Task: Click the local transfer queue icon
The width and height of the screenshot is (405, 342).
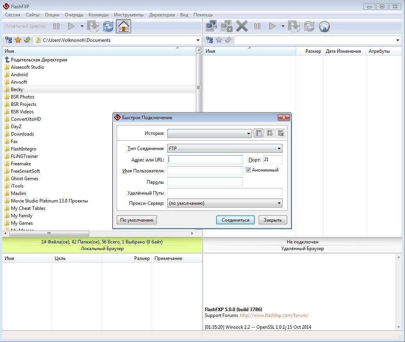Action: 93,26
